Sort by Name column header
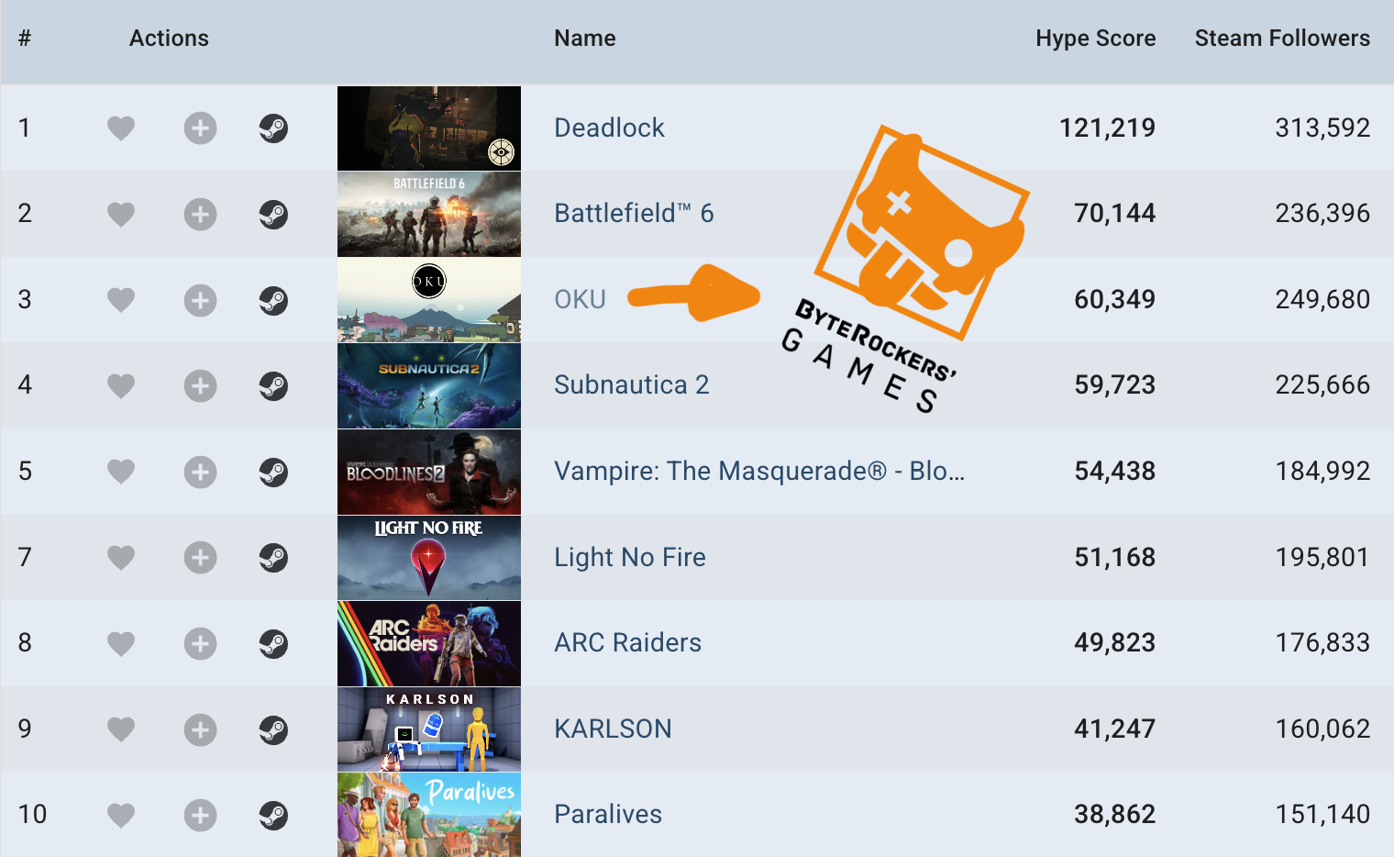Image resolution: width=1394 pixels, height=857 pixels. pos(584,39)
